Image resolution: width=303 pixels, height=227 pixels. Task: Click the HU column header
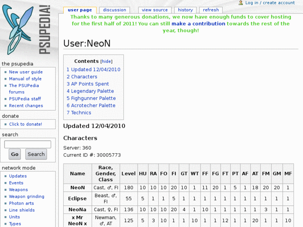143,174
